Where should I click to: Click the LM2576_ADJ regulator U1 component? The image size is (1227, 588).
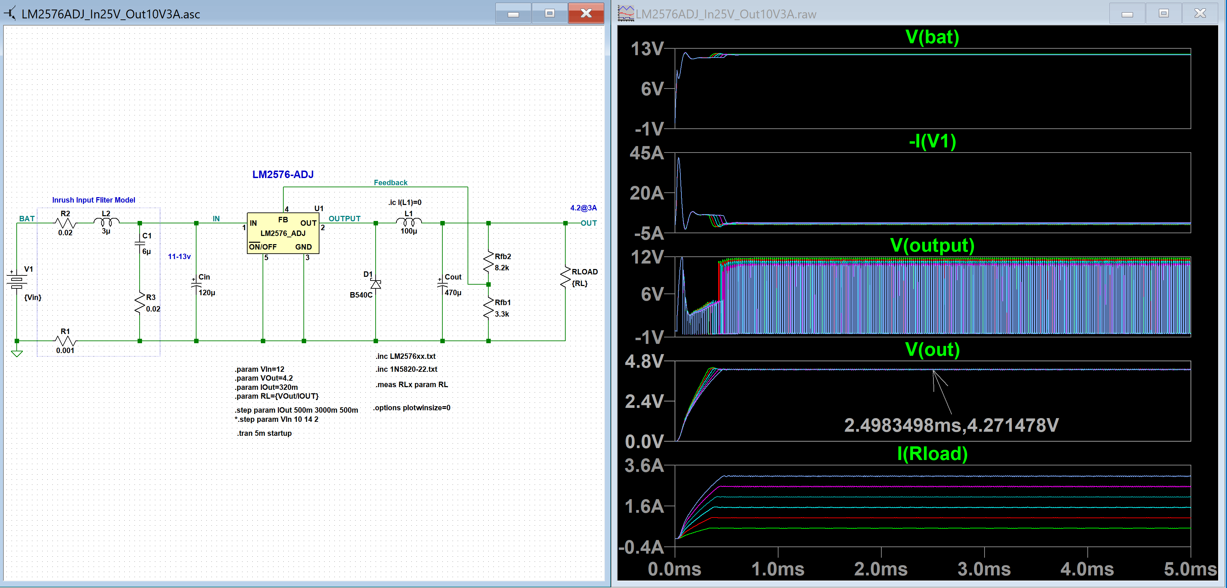click(283, 233)
